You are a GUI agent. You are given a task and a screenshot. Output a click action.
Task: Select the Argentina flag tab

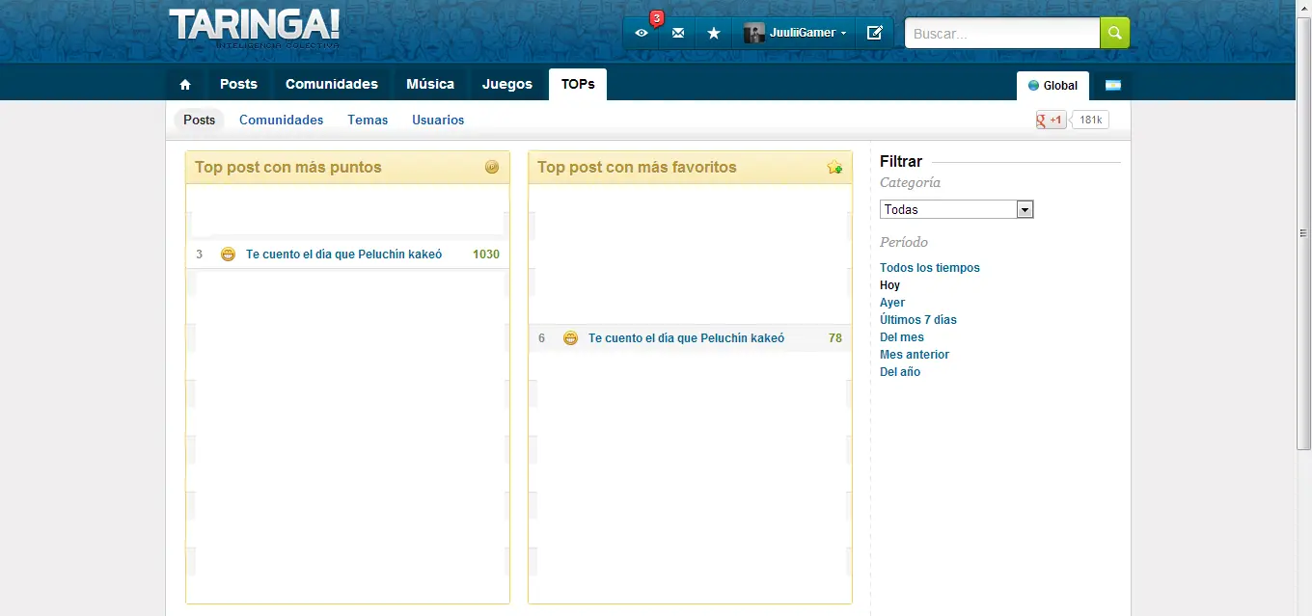[1113, 85]
